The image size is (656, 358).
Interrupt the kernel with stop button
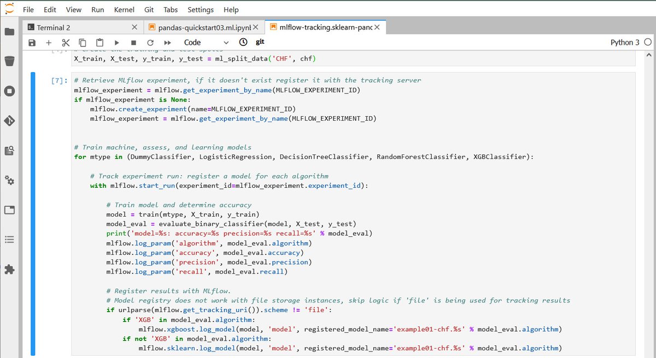coord(133,42)
